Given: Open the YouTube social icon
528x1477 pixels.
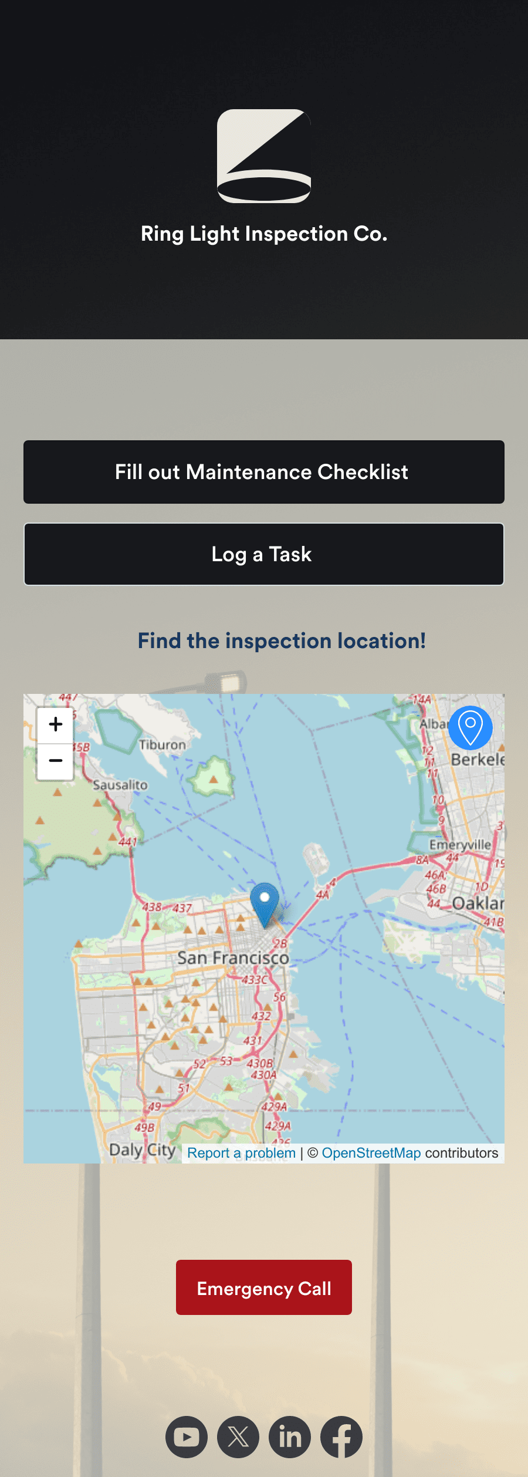Looking at the screenshot, I should tap(187, 1437).
